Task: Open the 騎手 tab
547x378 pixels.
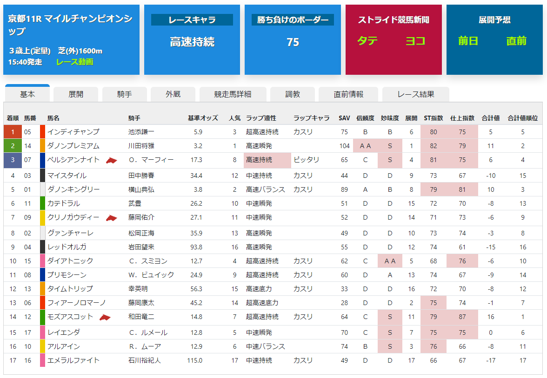Action: point(124,94)
